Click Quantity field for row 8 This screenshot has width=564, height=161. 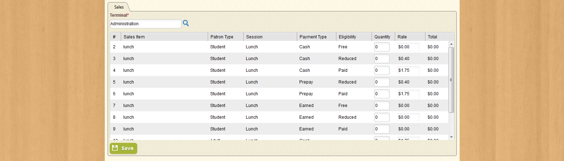(382, 117)
